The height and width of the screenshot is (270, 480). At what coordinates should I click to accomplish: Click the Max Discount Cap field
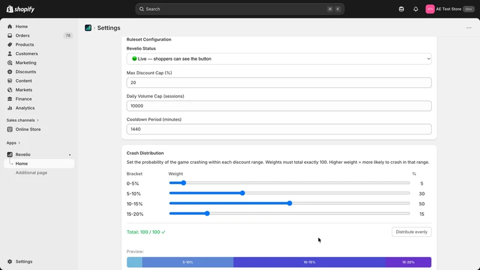click(x=279, y=83)
